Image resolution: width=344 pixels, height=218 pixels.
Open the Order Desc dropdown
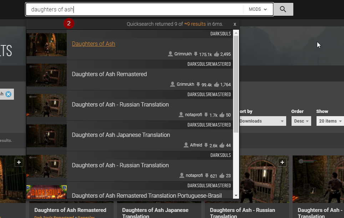(301, 121)
